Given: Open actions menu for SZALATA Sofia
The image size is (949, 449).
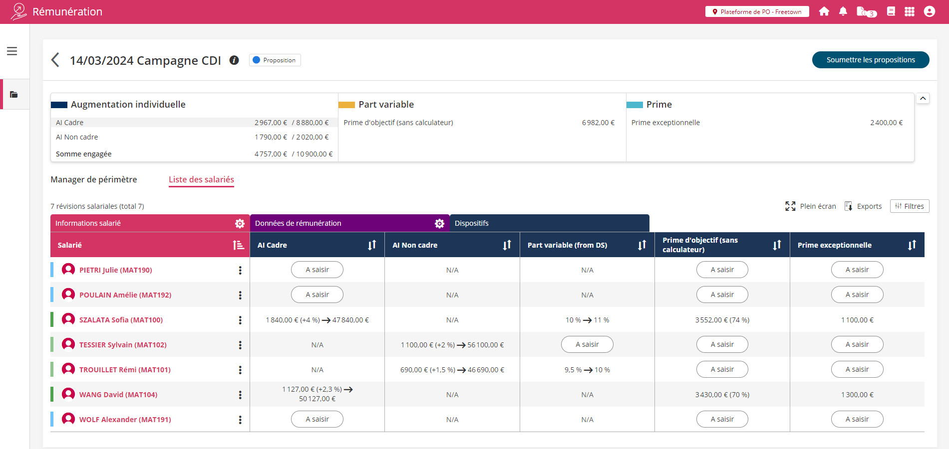Looking at the screenshot, I should click(240, 320).
